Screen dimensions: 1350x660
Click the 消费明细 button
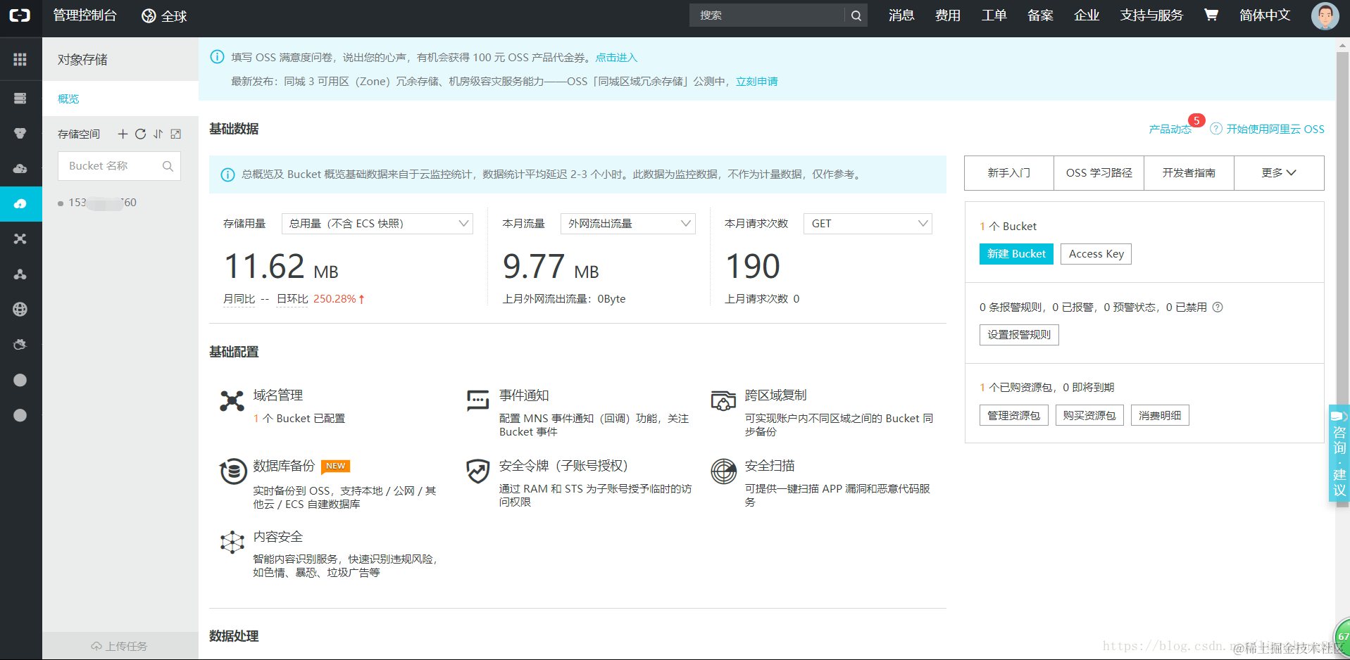click(x=1160, y=415)
